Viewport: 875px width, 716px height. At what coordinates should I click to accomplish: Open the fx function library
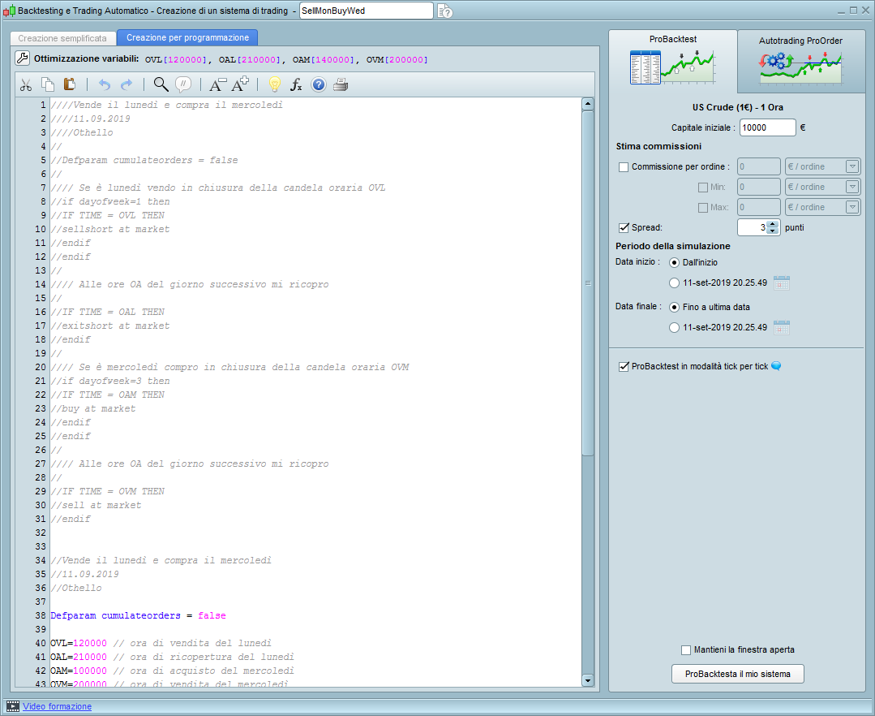[296, 84]
